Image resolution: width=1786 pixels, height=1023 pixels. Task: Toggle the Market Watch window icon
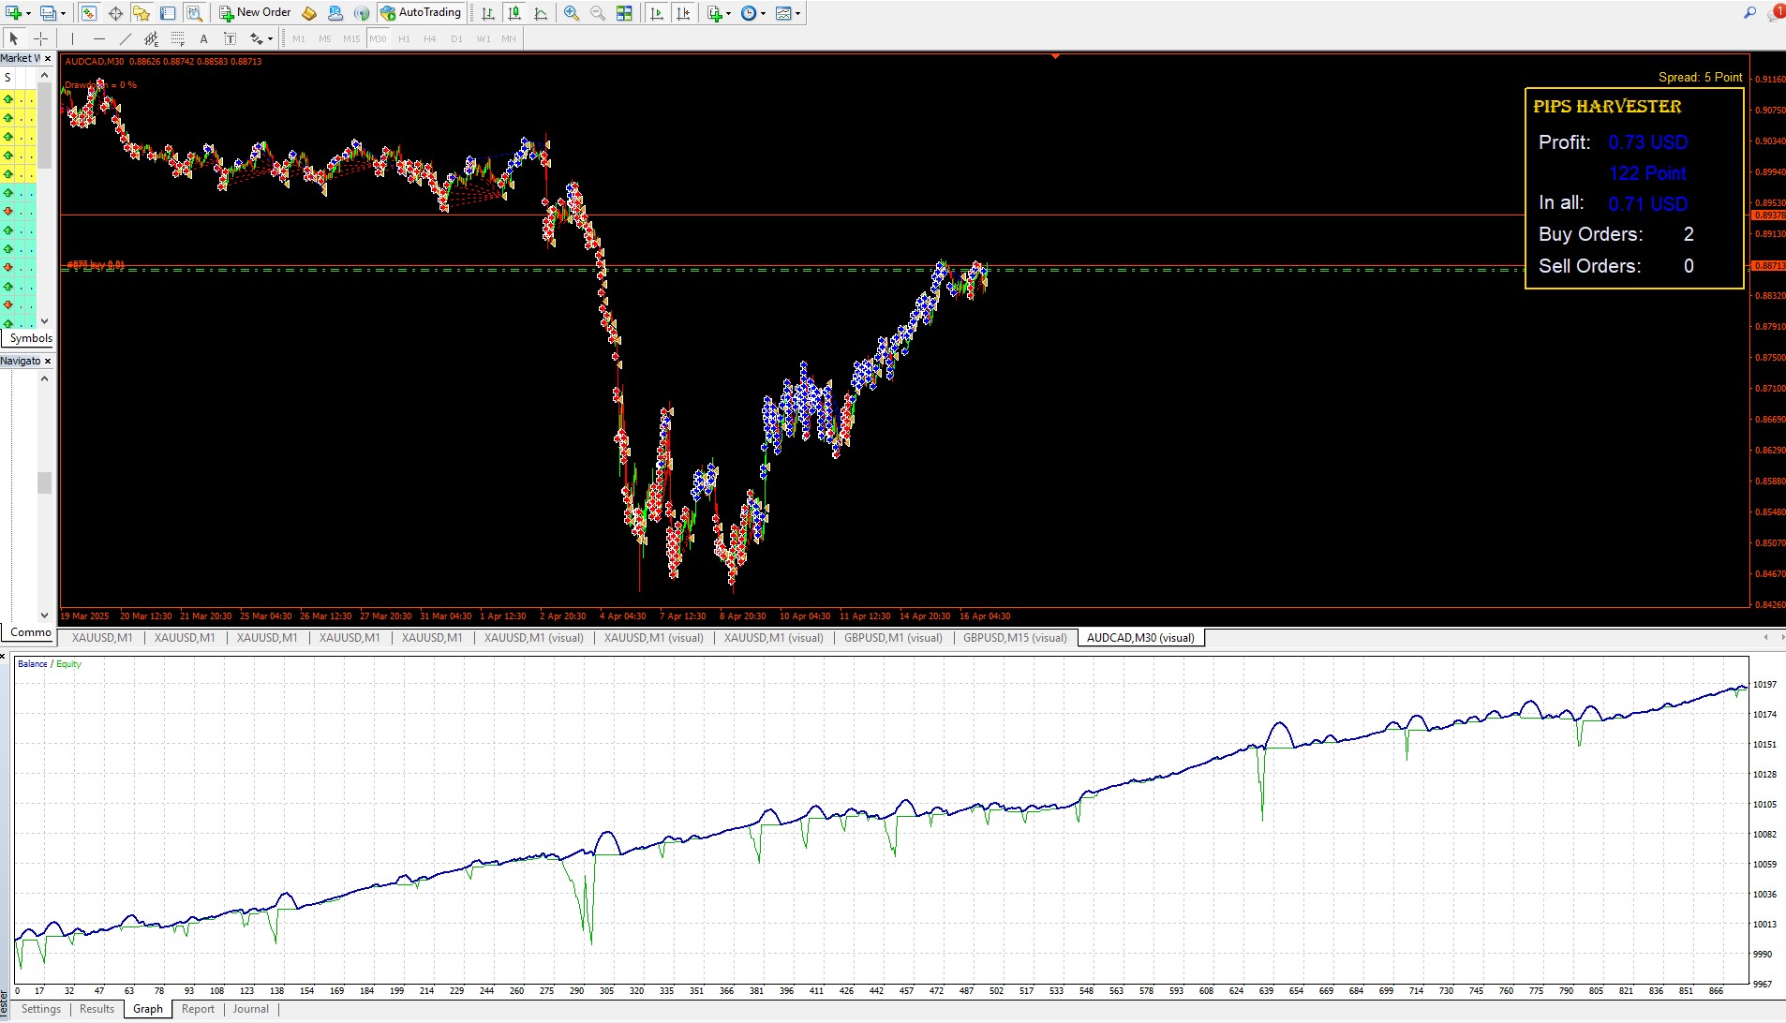click(88, 13)
